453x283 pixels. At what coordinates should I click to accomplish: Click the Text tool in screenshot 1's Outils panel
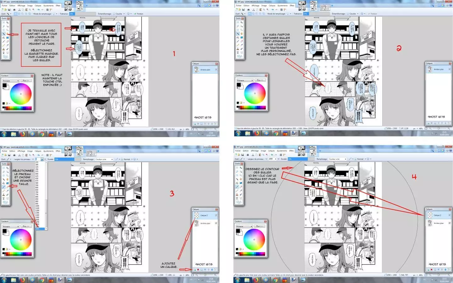tap(4, 53)
